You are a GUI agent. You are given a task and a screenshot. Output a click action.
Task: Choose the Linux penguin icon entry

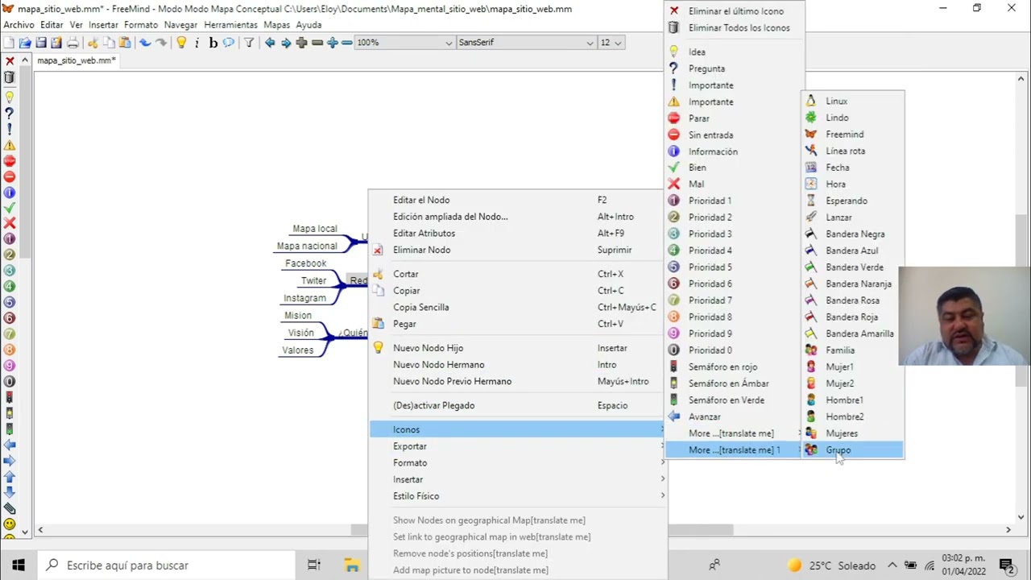pyautogui.click(x=853, y=101)
